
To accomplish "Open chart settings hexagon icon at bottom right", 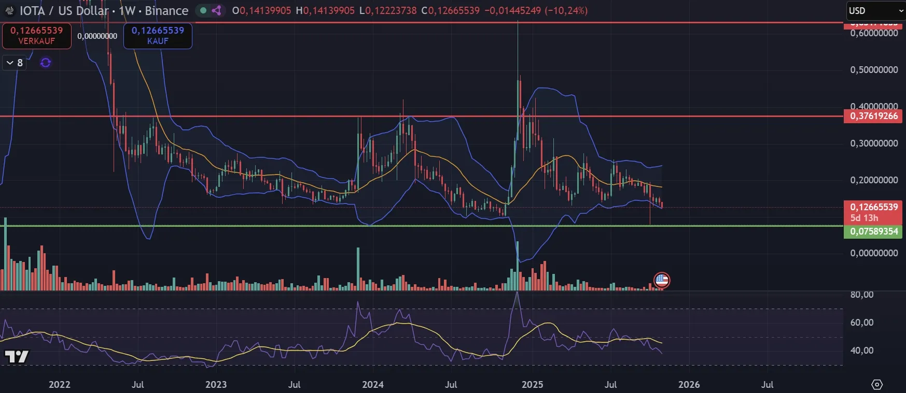I will click(877, 384).
